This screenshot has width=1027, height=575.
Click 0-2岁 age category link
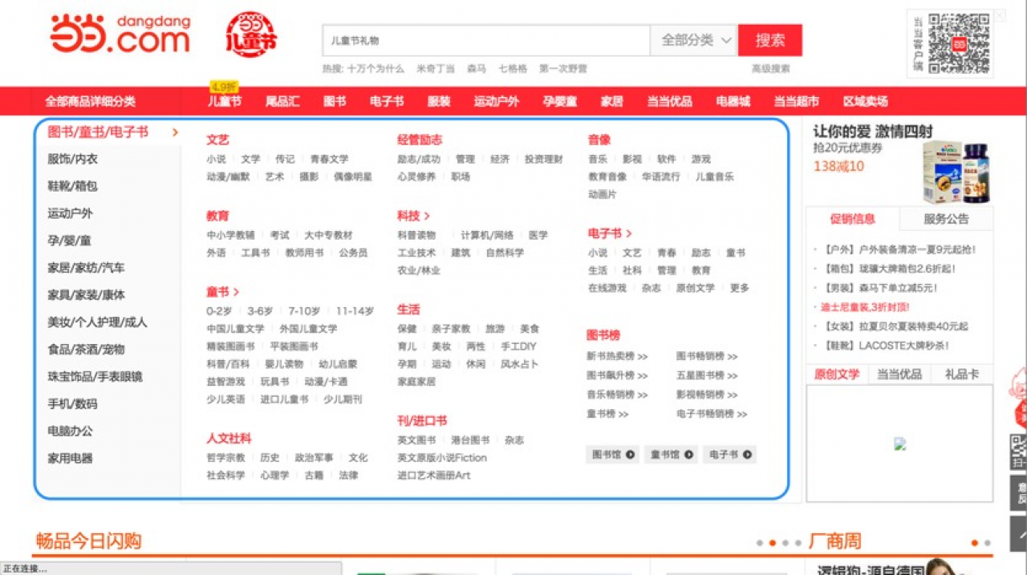(219, 311)
